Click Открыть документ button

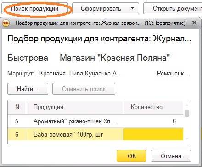[173, 9]
